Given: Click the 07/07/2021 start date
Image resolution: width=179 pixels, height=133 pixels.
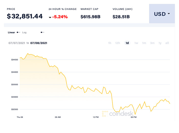Looking at the screenshot, I should pyautogui.click(x=17, y=43).
